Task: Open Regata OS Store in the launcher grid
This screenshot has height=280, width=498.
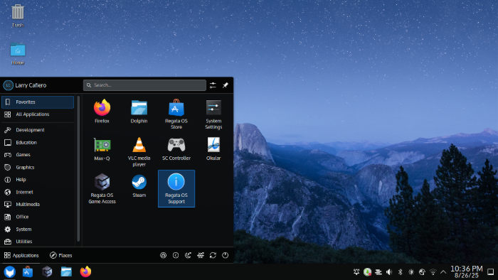Action: pyautogui.click(x=176, y=114)
